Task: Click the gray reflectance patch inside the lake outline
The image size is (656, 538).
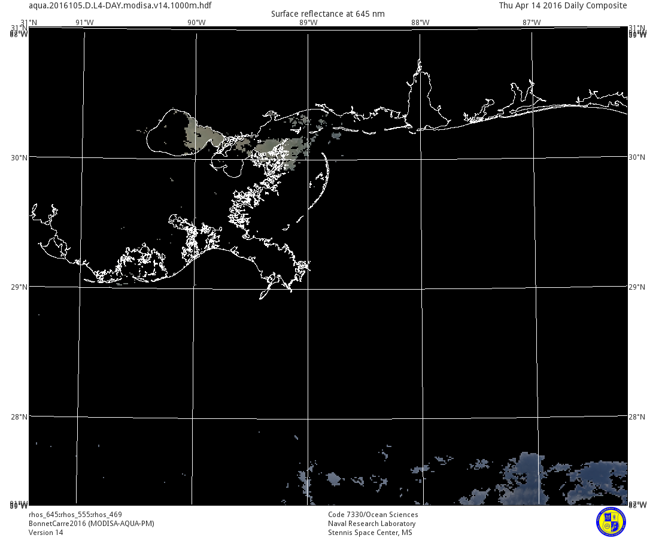Action: [x=200, y=135]
